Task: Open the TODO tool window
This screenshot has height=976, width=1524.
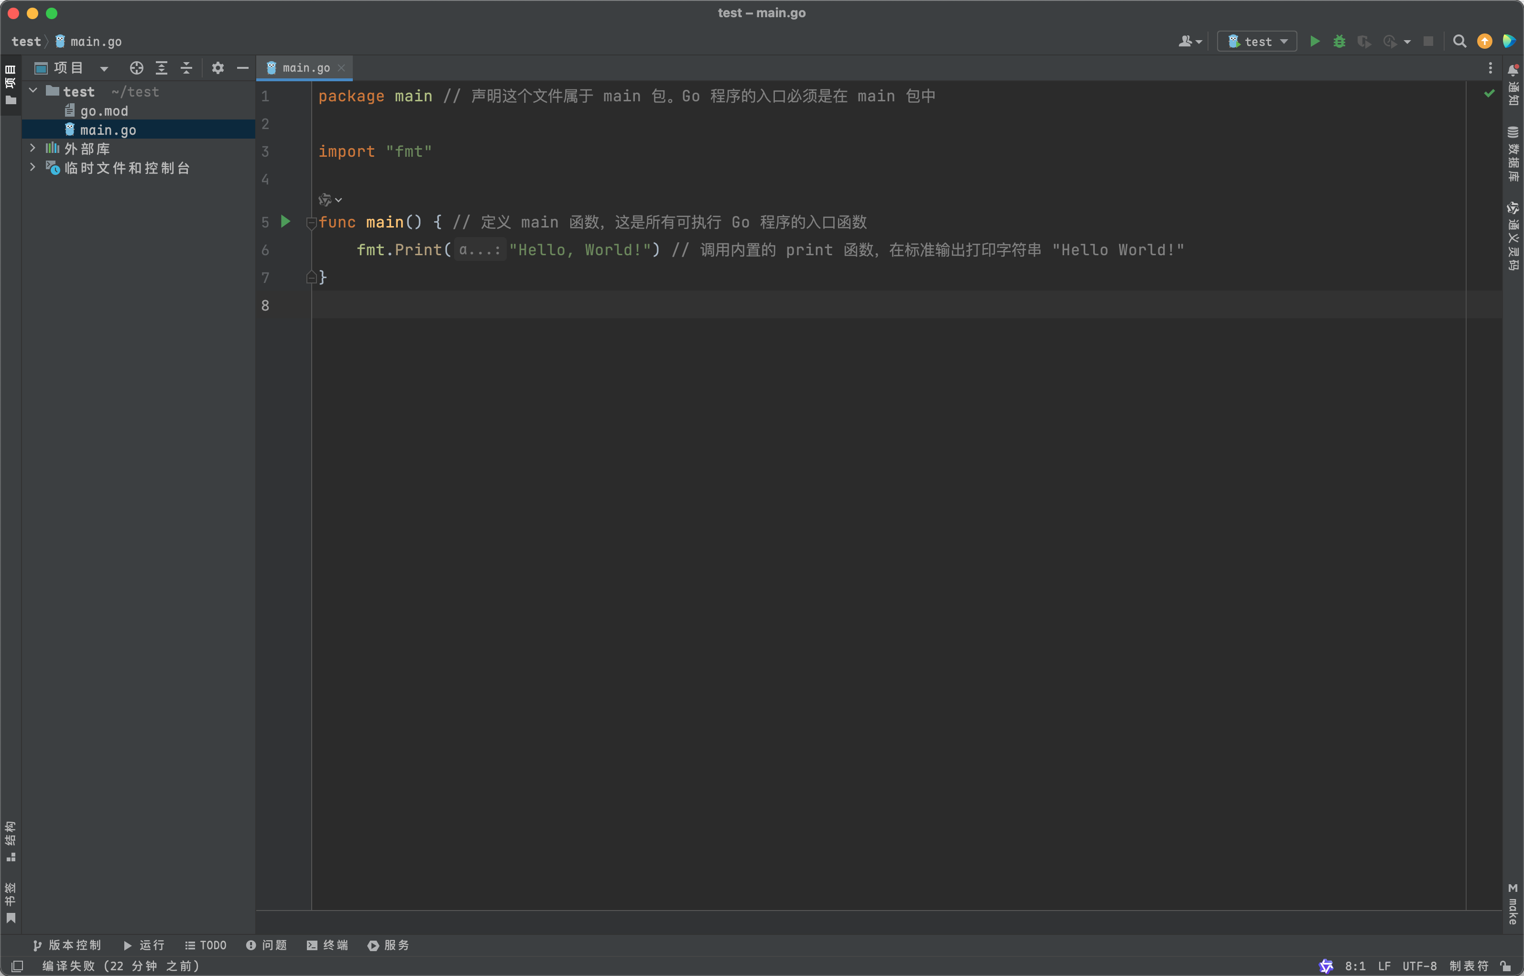Action: pyautogui.click(x=205, y=945)
